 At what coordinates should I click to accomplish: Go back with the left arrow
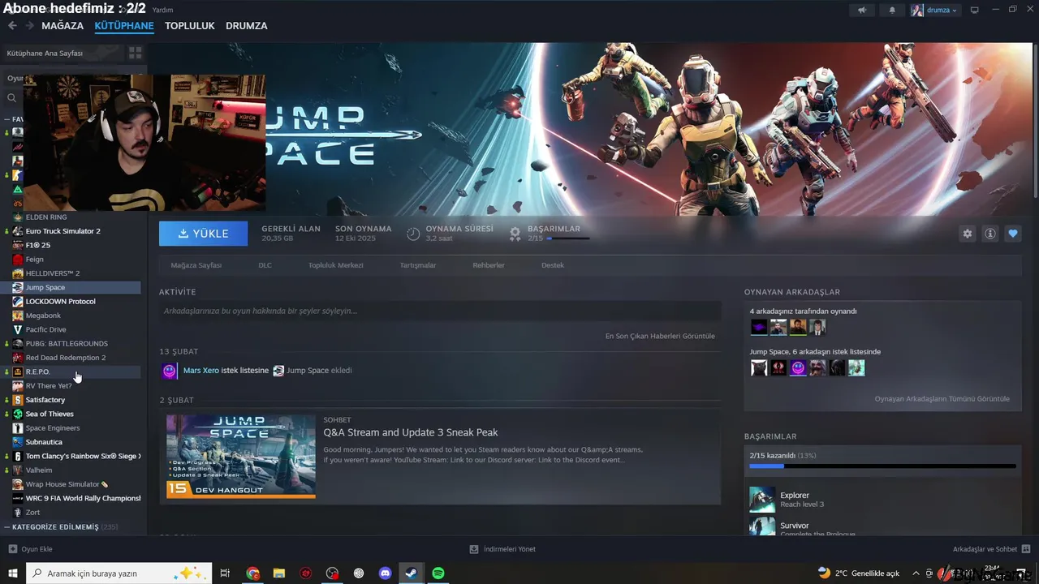tap(12, 26)
